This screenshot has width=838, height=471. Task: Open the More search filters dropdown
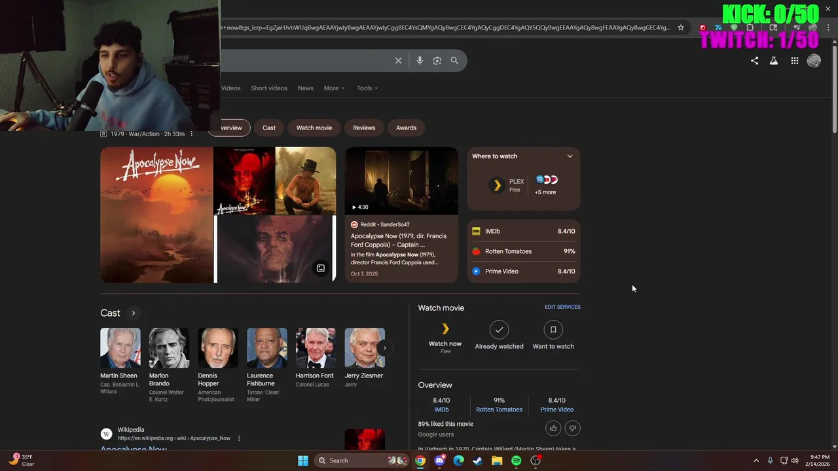(x=334, y=88)
